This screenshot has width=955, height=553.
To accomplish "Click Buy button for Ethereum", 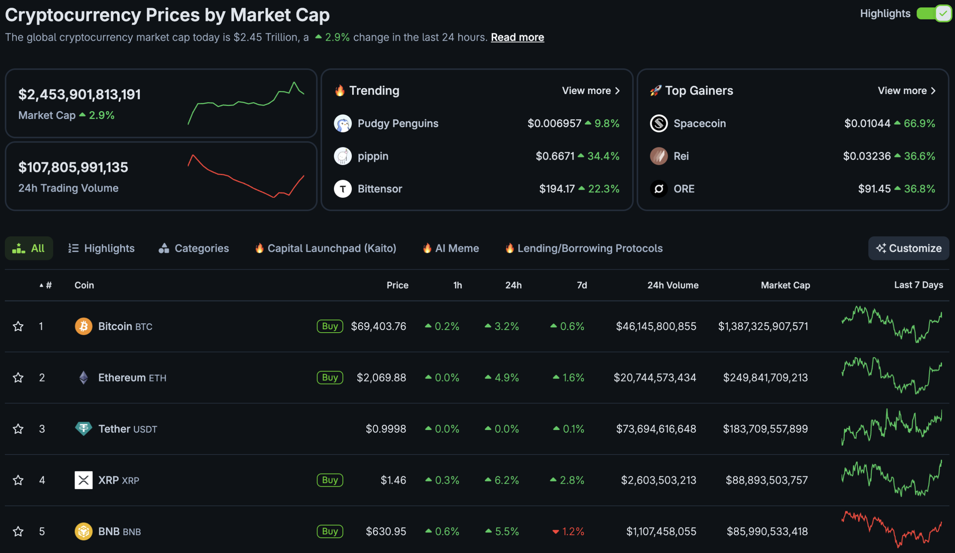I will [330, 377].
